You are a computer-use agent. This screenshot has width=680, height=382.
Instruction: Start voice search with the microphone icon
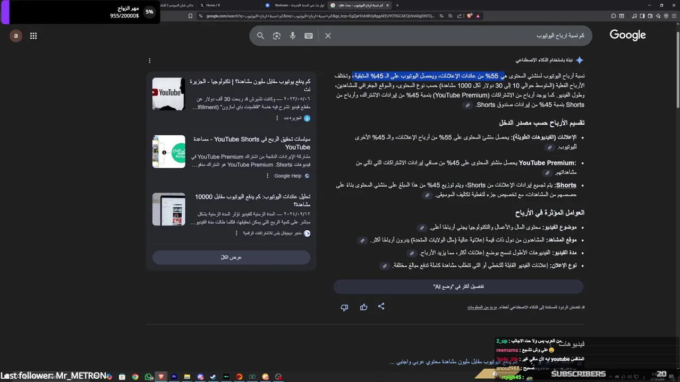292,36
